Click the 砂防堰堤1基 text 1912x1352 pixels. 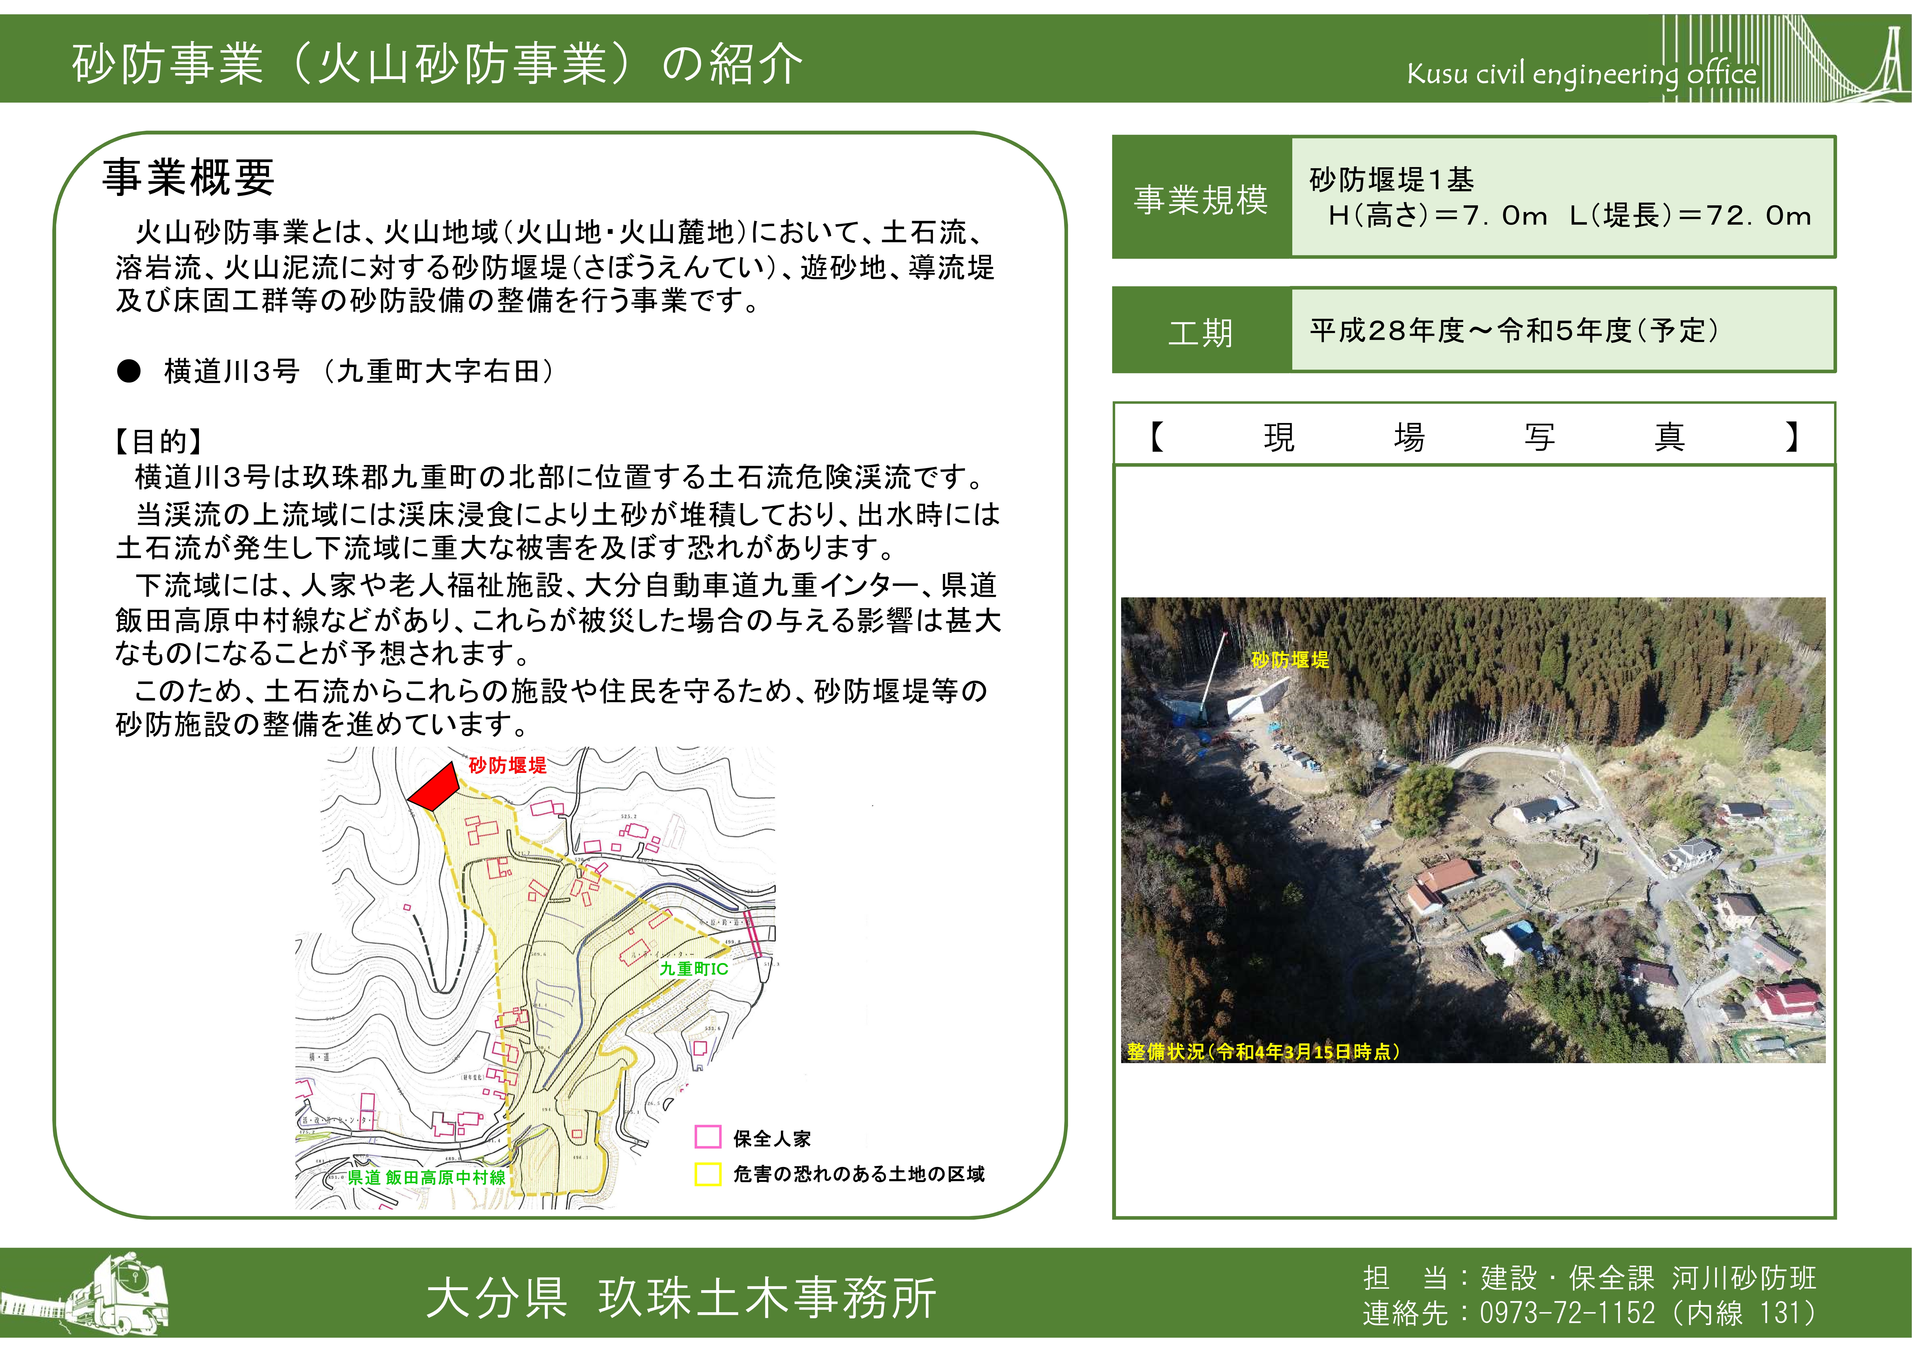coord(1391,179)
